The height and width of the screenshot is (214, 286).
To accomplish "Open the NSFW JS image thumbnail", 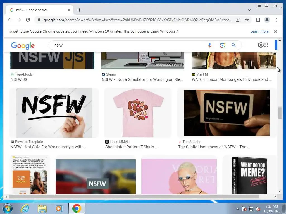I will pos(52,60).
